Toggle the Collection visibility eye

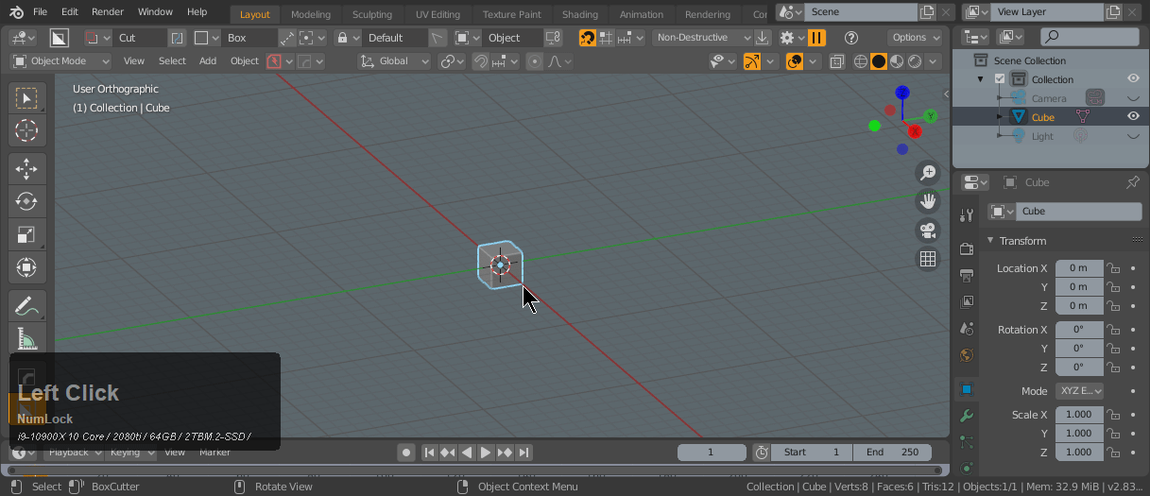[1132, 79]
